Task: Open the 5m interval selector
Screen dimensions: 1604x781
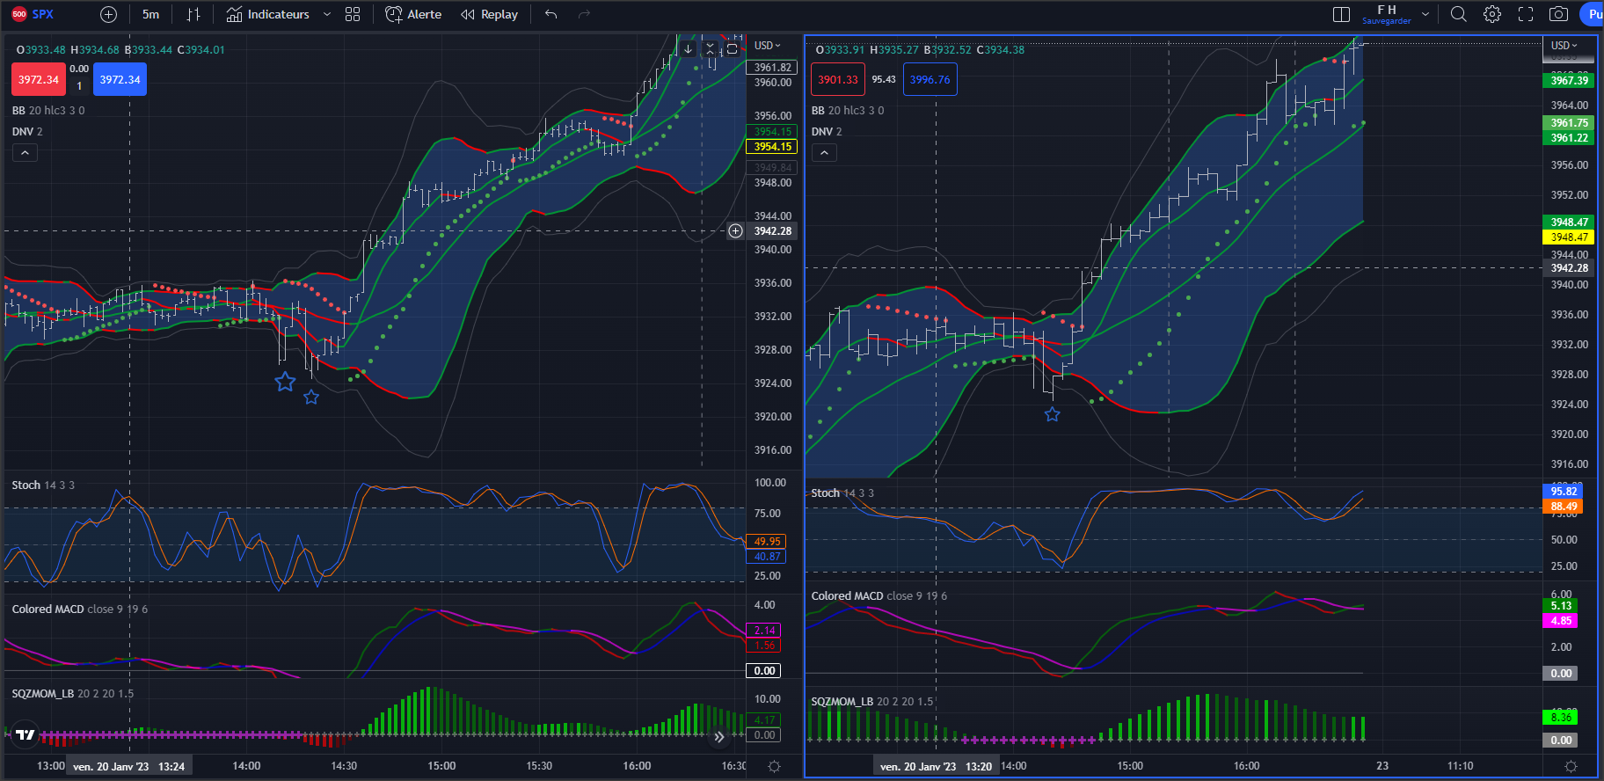Action: click(151, 14)
